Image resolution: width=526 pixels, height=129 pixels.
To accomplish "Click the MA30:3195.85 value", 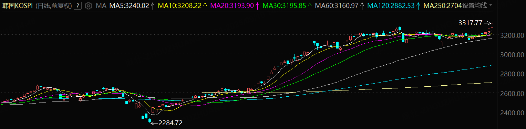I will click(285, 6).
